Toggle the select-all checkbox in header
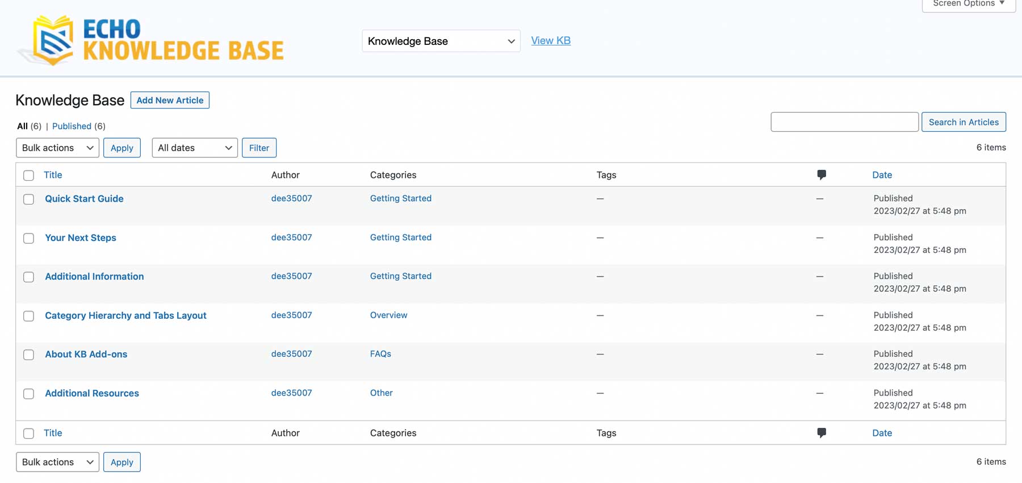Viewport: 1022px width, 483px height. [x=29, y=176]
